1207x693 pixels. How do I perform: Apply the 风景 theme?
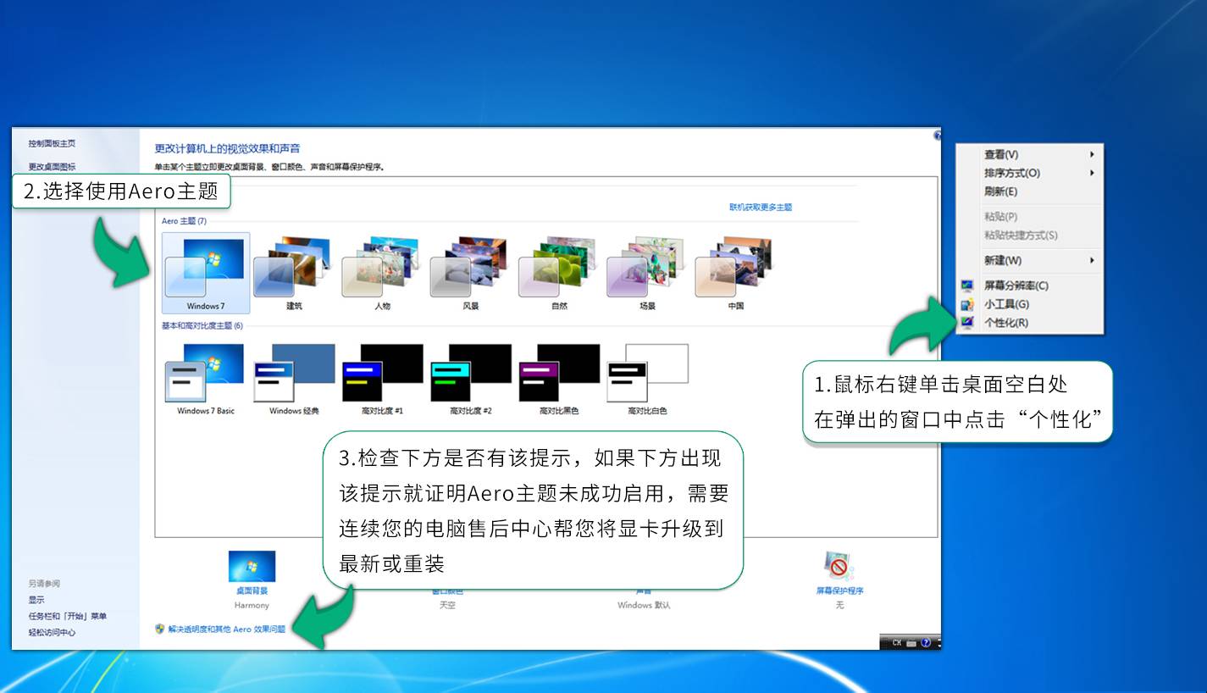[471, 273]
